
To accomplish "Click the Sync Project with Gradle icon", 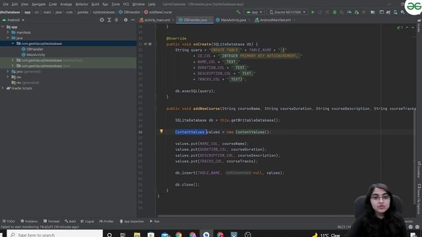I will click(x=388, y=12).
